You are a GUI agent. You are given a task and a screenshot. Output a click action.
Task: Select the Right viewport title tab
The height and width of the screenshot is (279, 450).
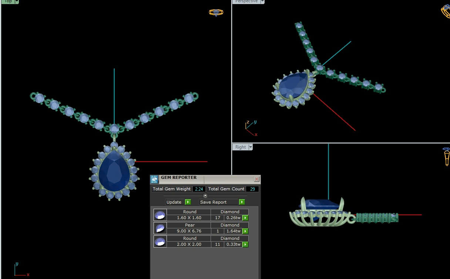pyautogui.click(x=241, y=147)
